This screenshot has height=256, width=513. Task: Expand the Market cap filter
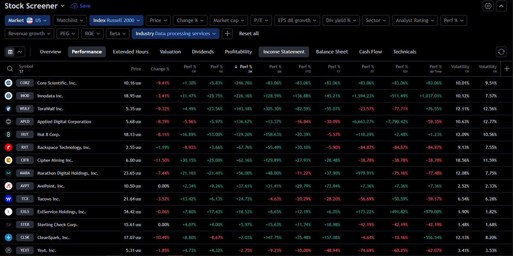point(230,20)
